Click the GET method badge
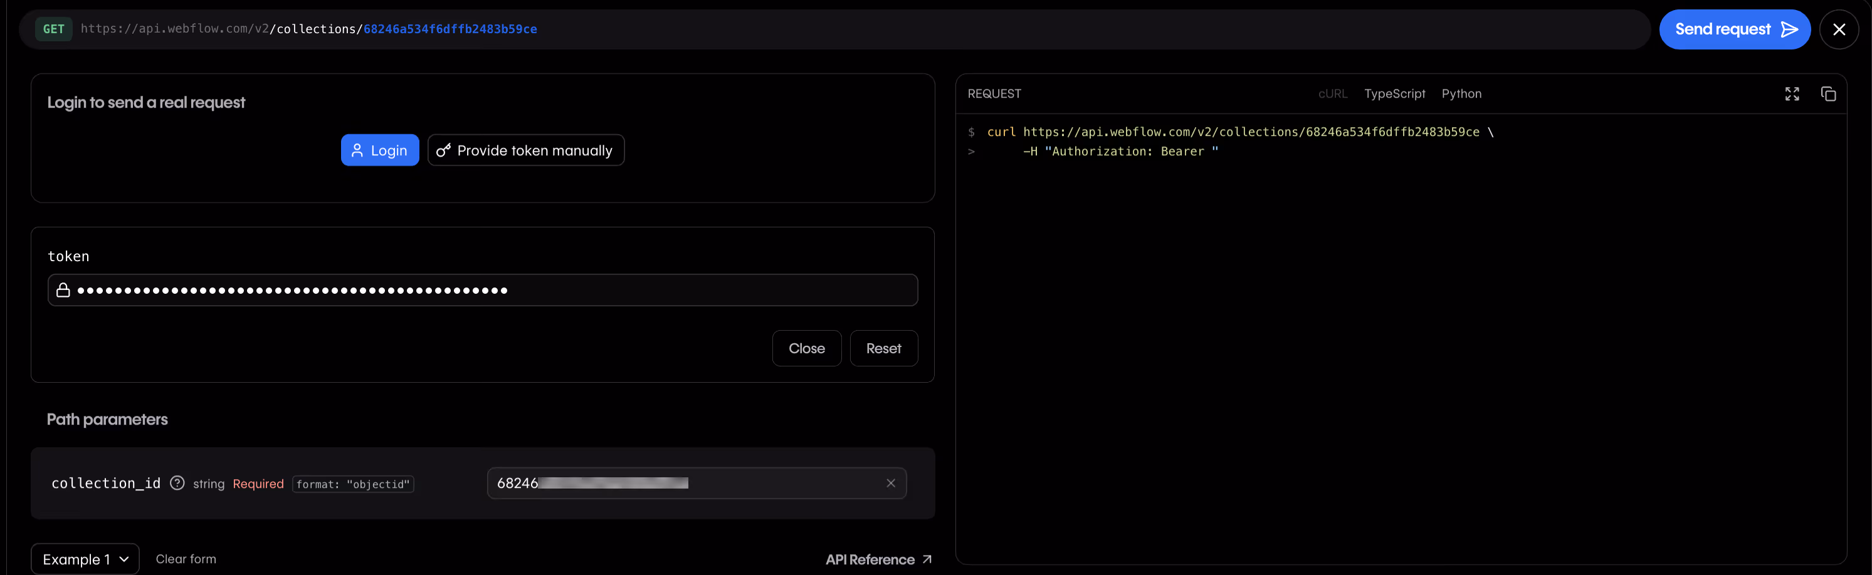 [x=54, y=29]
